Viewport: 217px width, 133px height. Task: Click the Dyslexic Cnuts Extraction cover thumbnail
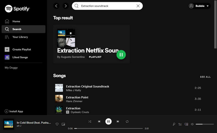coord(59,110)
